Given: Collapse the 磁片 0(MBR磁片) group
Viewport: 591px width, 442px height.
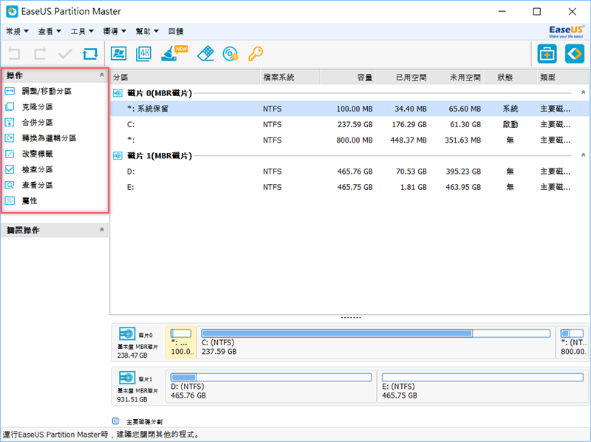Looking at the screenshot, I should click(583, 92).
